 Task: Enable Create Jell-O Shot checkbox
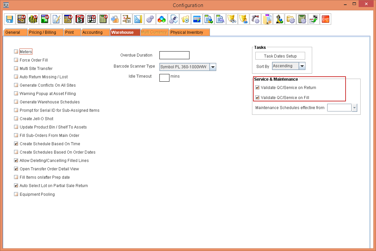(16, 119)
